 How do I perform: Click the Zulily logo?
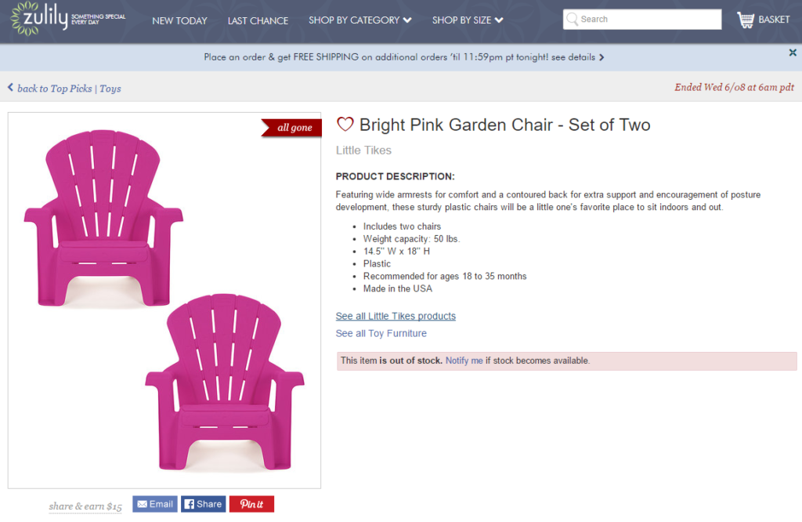68,19
